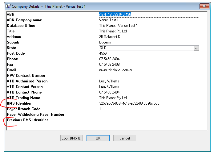The width and height of the screenshot is (214, 154).
Task: Click the Payer Branch Code value 1
Action: coord(100,109)
